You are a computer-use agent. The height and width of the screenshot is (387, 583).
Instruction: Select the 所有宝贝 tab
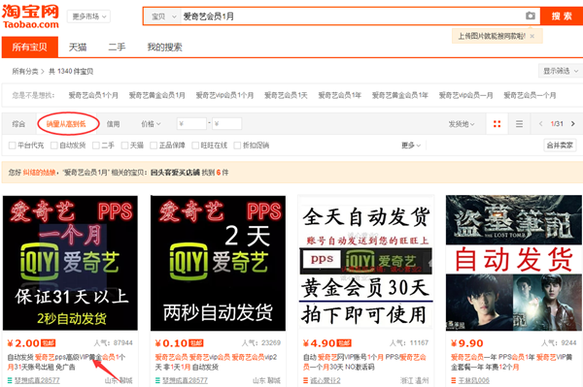(x=30, y=48)
